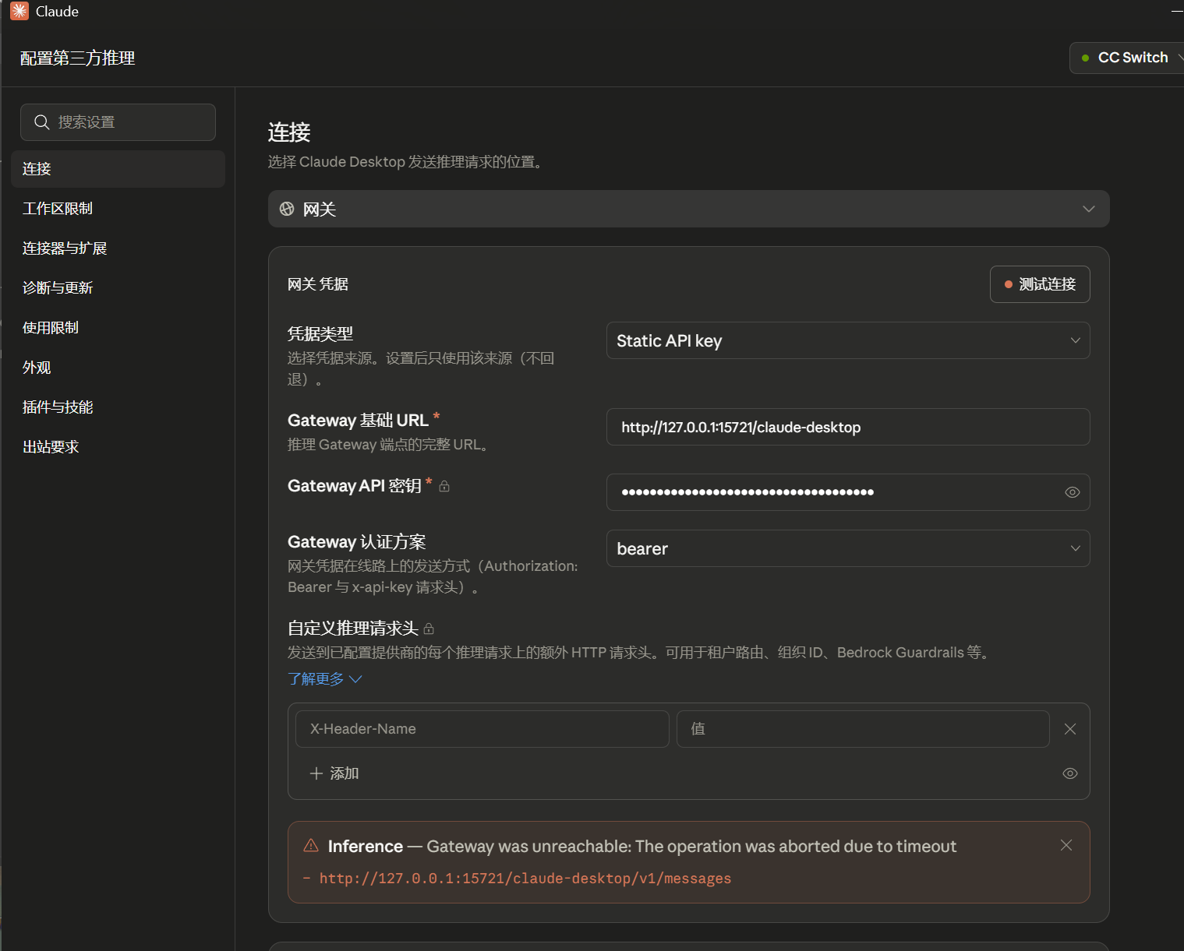Open the 网关 connection type dropdown
Screen dimensions: 1184x951
689,209
